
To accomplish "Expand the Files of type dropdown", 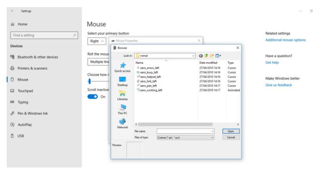I will (x=212, y=138).
